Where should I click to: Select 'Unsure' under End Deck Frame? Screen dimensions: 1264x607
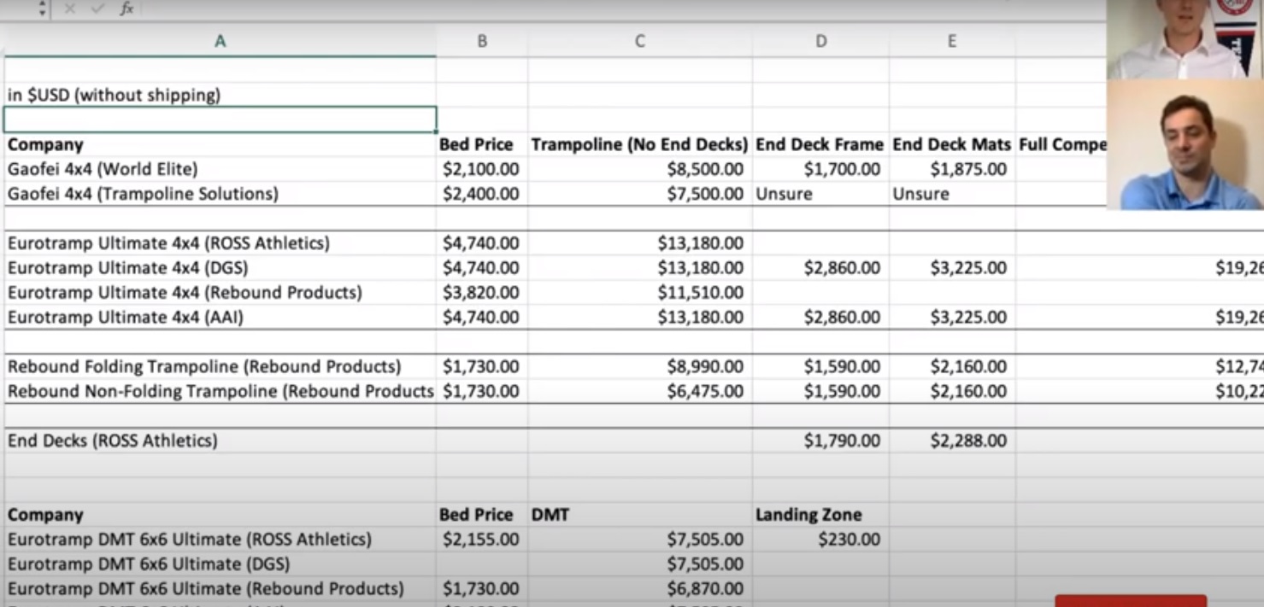click(820, 194)
